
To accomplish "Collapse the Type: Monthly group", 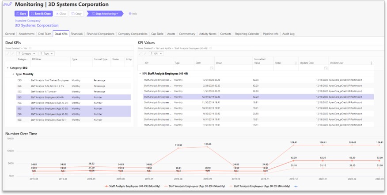I will pos(13,74).
